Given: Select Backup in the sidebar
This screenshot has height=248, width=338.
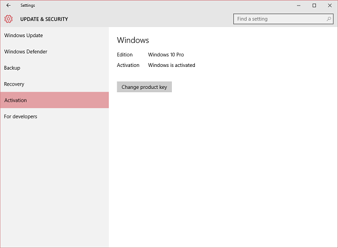Looking at the screenshot, I should click(x=54, y=68).
